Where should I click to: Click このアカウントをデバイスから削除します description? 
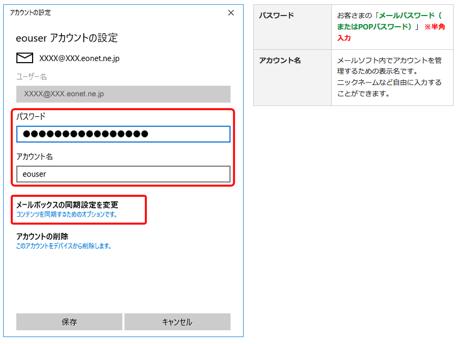pos(64,246)
